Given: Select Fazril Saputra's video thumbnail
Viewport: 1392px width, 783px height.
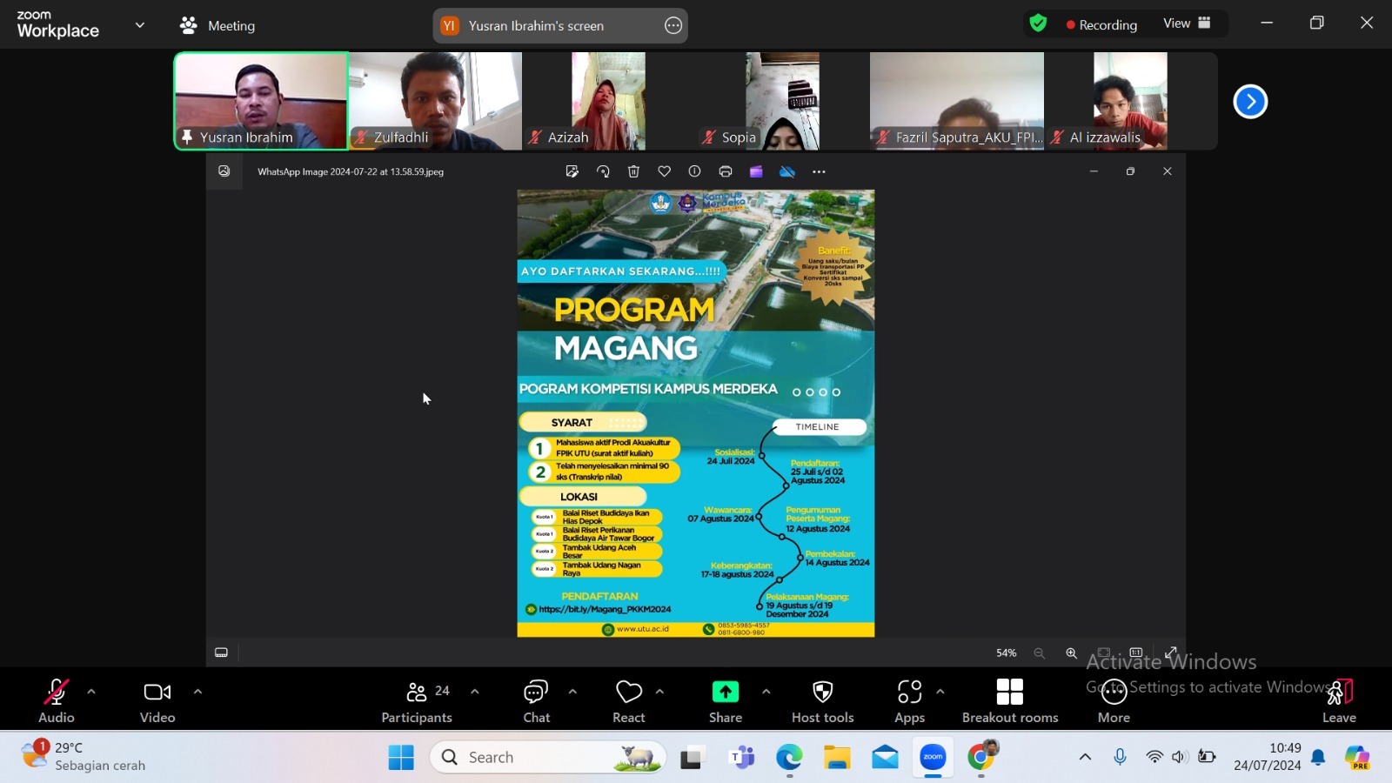Looking at the screenshot, I should 957,101.
